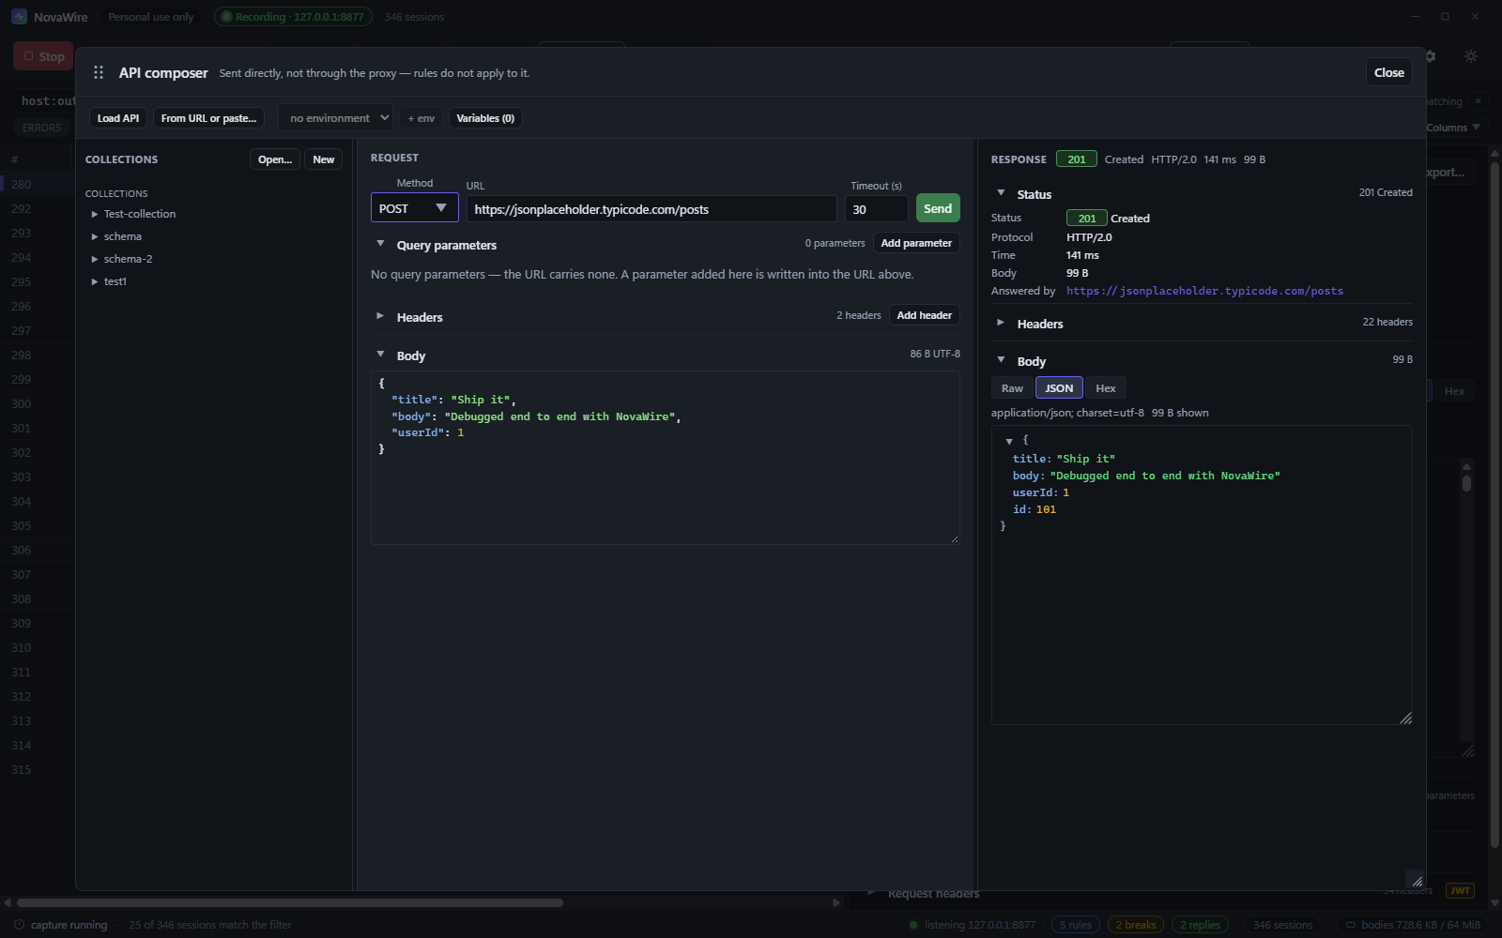Click the Open... collections button

coord(275,159)
